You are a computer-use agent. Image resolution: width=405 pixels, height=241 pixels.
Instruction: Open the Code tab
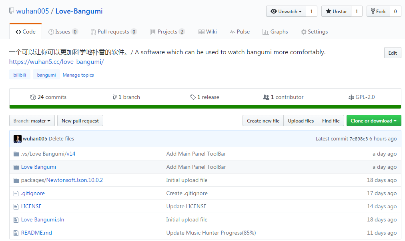(26, 32)
